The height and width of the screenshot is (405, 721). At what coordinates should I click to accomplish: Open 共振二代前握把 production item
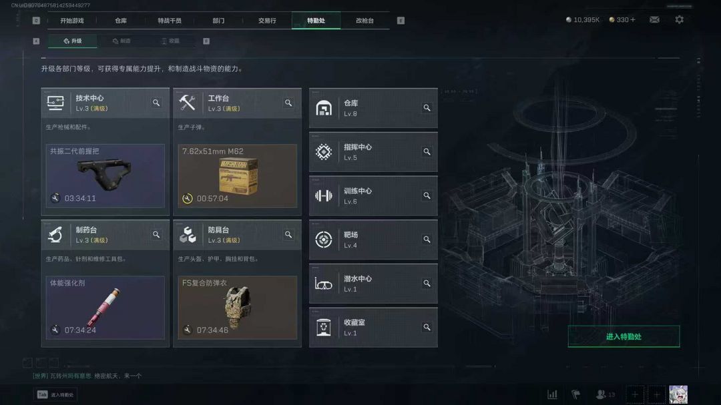(x=105, y=176)
